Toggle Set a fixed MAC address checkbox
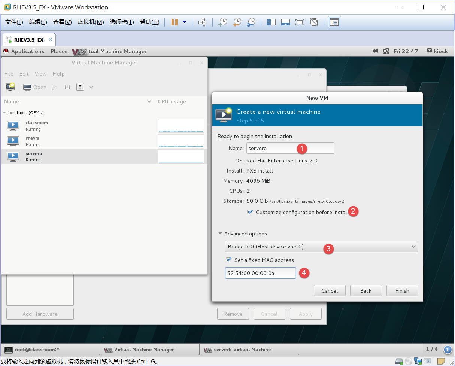Image resolution: width=455 pixels, height=366 pixels. (x=228, y=260)
